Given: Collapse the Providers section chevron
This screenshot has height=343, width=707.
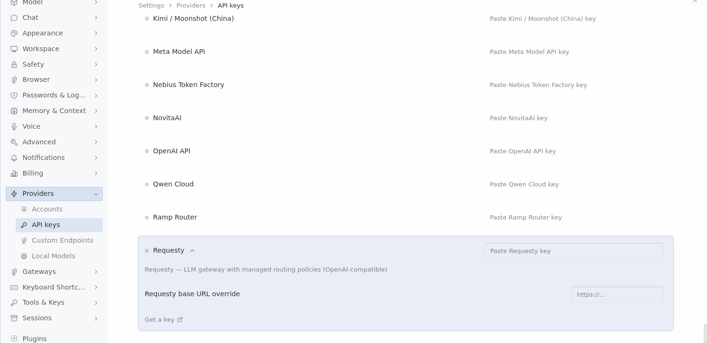Looking at the screenshot, I should point(96,194).
